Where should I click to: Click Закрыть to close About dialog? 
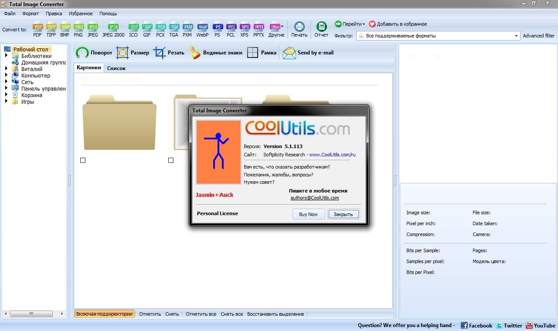coord(344,214)
